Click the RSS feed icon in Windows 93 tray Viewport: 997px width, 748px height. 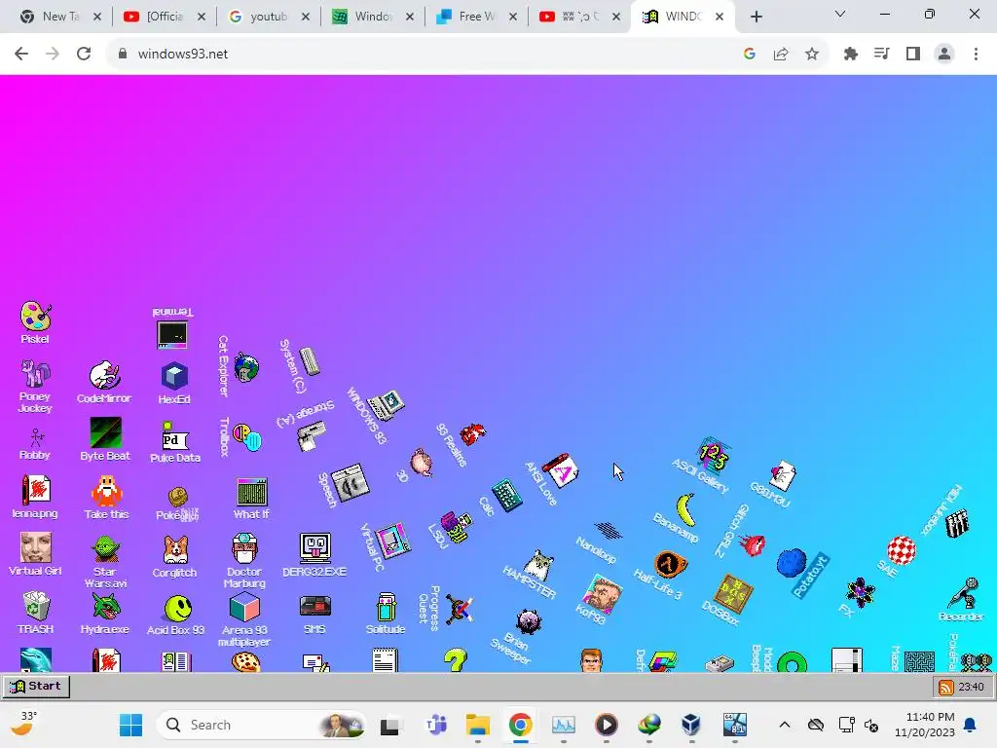[946, 687]
